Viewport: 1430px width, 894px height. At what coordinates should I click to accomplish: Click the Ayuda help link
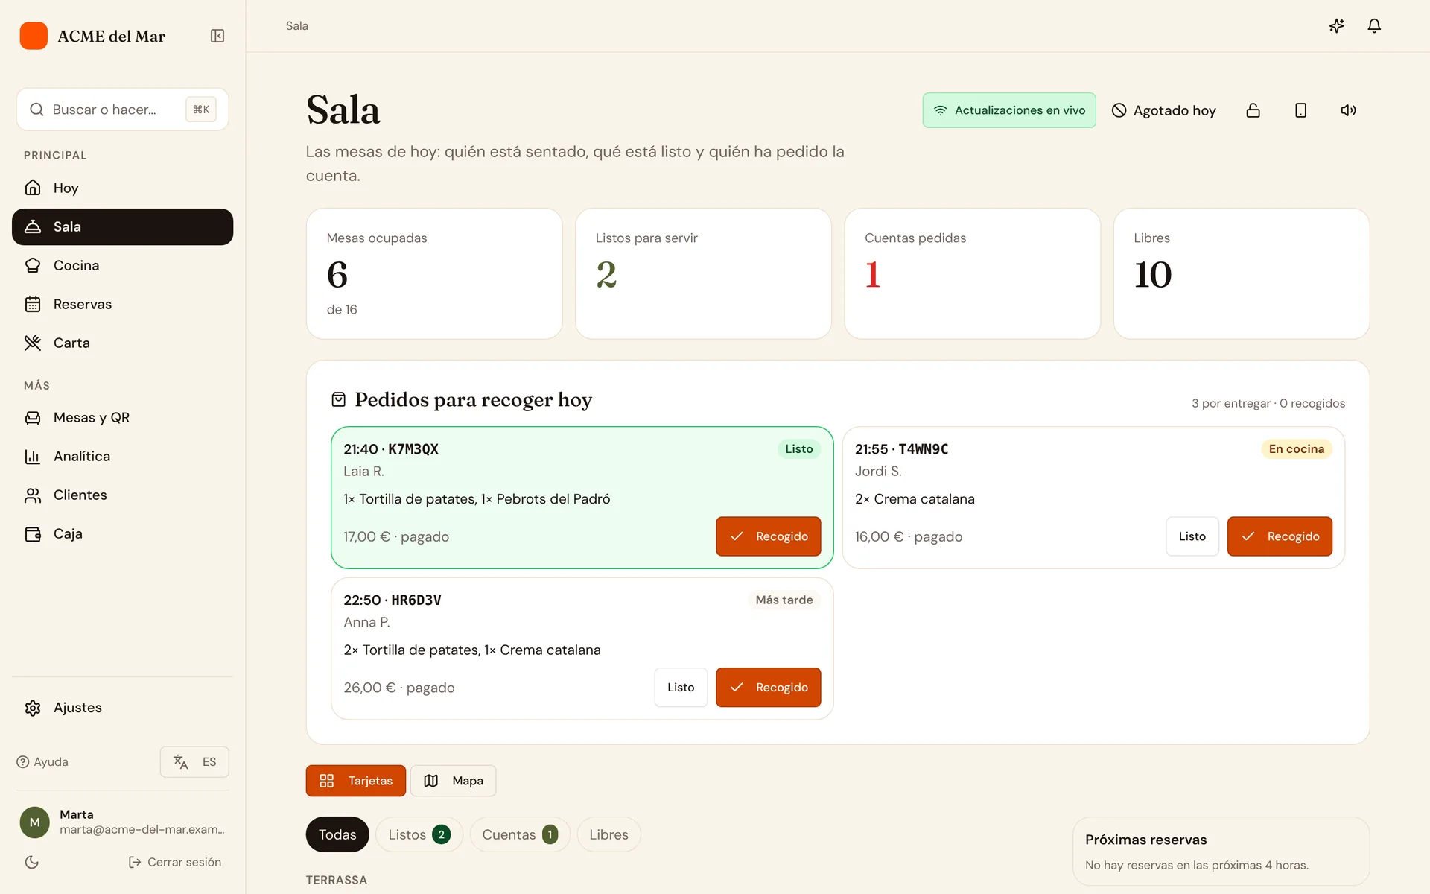pos(42,761)
